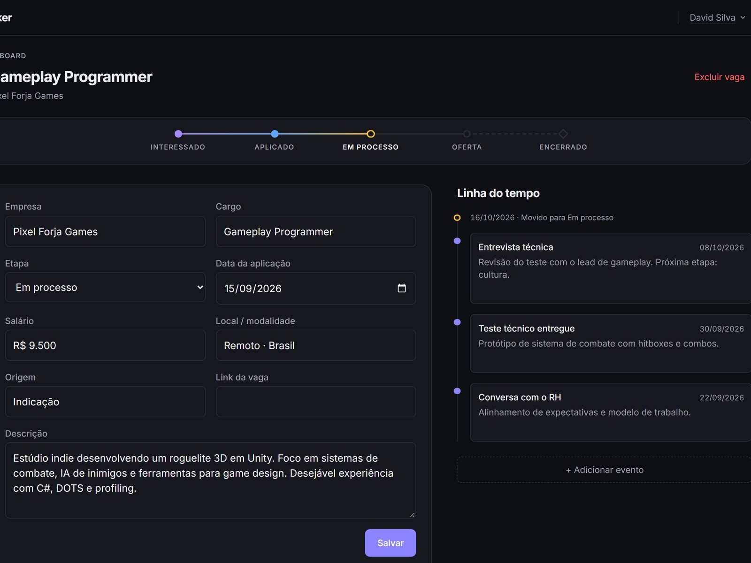This screenshot has width=751, height=563.
Task: Click the Interessado stage dot
Action: pyautogui.click(x=178, y=134)
